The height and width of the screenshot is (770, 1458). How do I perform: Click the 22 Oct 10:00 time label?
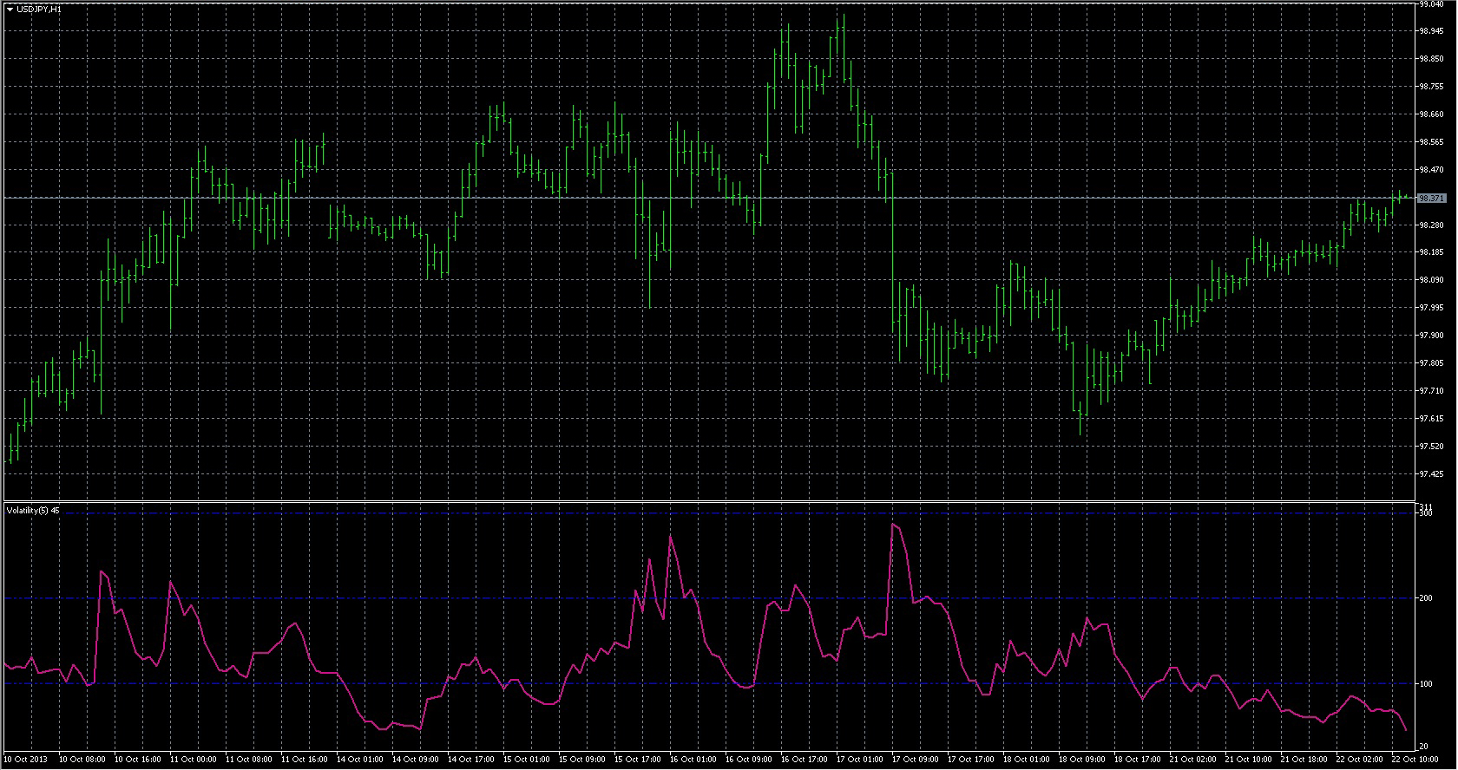(x=1415, y=760)
